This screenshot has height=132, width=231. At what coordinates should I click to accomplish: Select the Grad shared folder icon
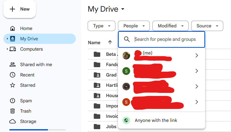point(97,75)
